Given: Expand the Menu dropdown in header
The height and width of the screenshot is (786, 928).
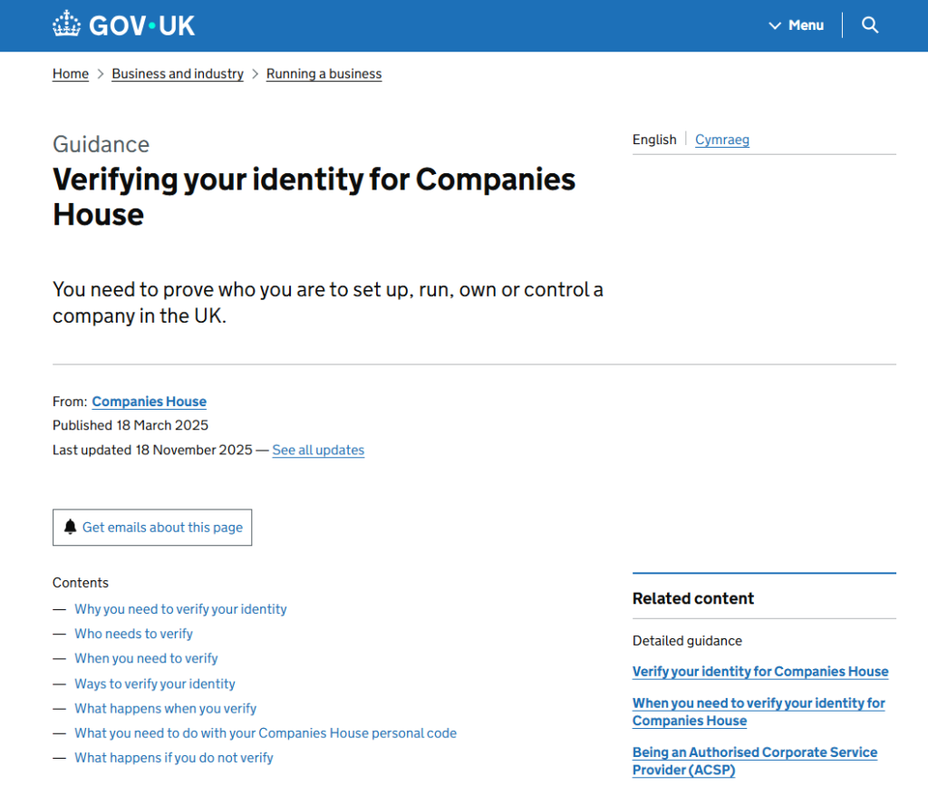Looking at the screenshot, I should [796, 25].
